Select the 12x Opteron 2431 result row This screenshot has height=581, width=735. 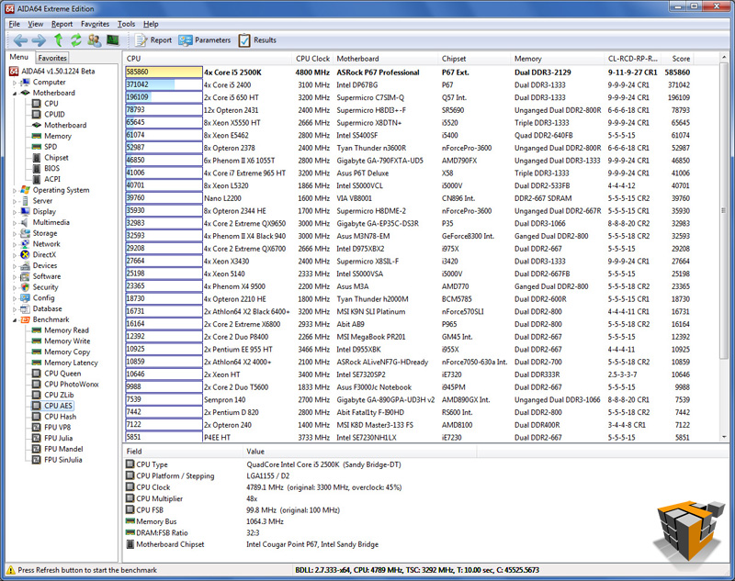coord(408,110)
